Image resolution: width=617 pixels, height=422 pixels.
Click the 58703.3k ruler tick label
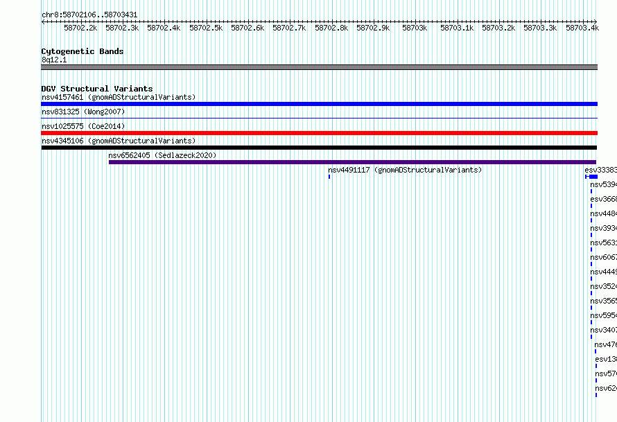[x=540, y=28]
